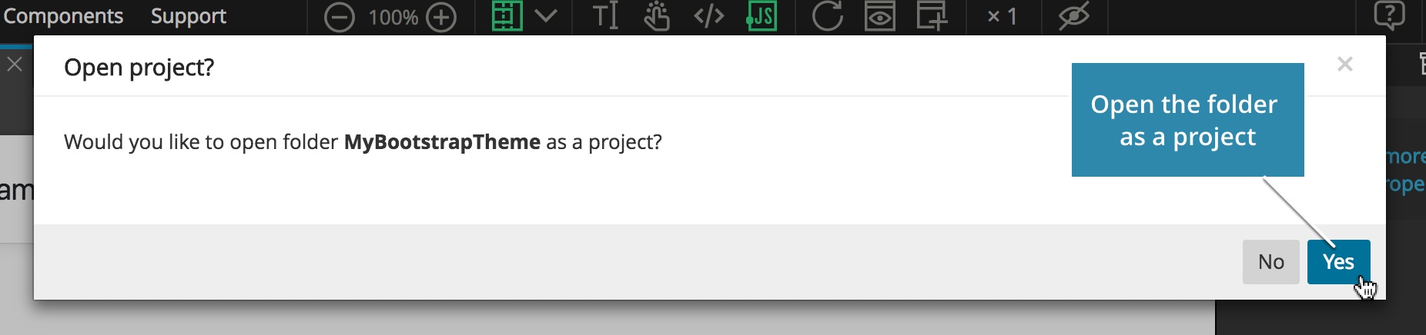Open the Support menu
This screenshot has height=335, width=1426.
pos(189,16)
